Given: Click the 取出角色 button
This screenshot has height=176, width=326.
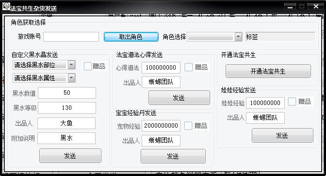Looking at the screenshot, I should 131,37.
